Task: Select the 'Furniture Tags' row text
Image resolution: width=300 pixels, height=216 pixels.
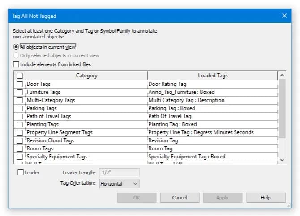Action: pos(43,92)
